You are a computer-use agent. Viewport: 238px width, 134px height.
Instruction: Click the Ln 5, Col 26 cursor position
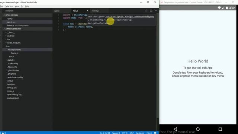105,133
